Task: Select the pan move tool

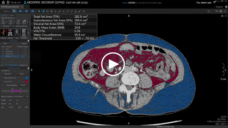Action: [x=51, y=11]
